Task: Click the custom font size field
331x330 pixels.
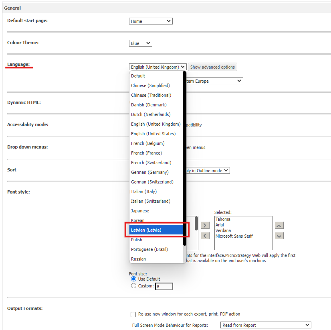Action: coord(164,286)
